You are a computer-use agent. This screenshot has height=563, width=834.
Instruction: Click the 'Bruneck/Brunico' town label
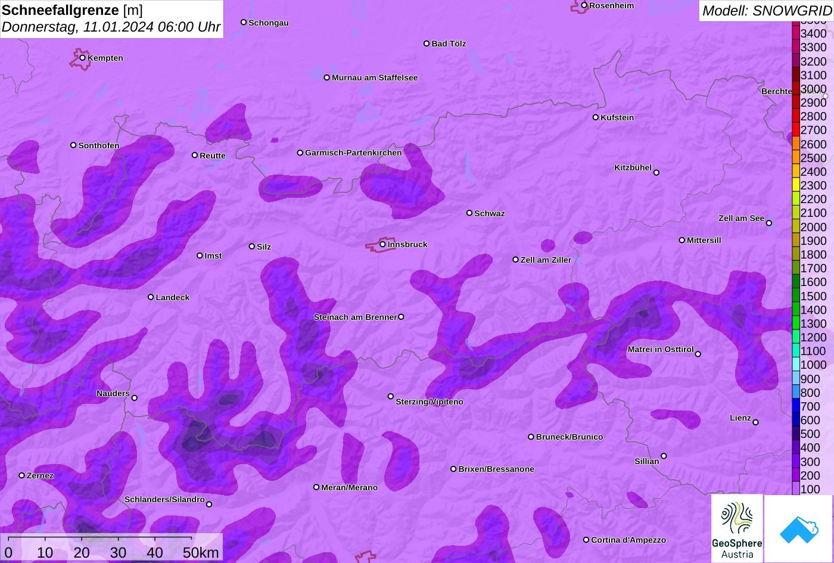point(570,437)
